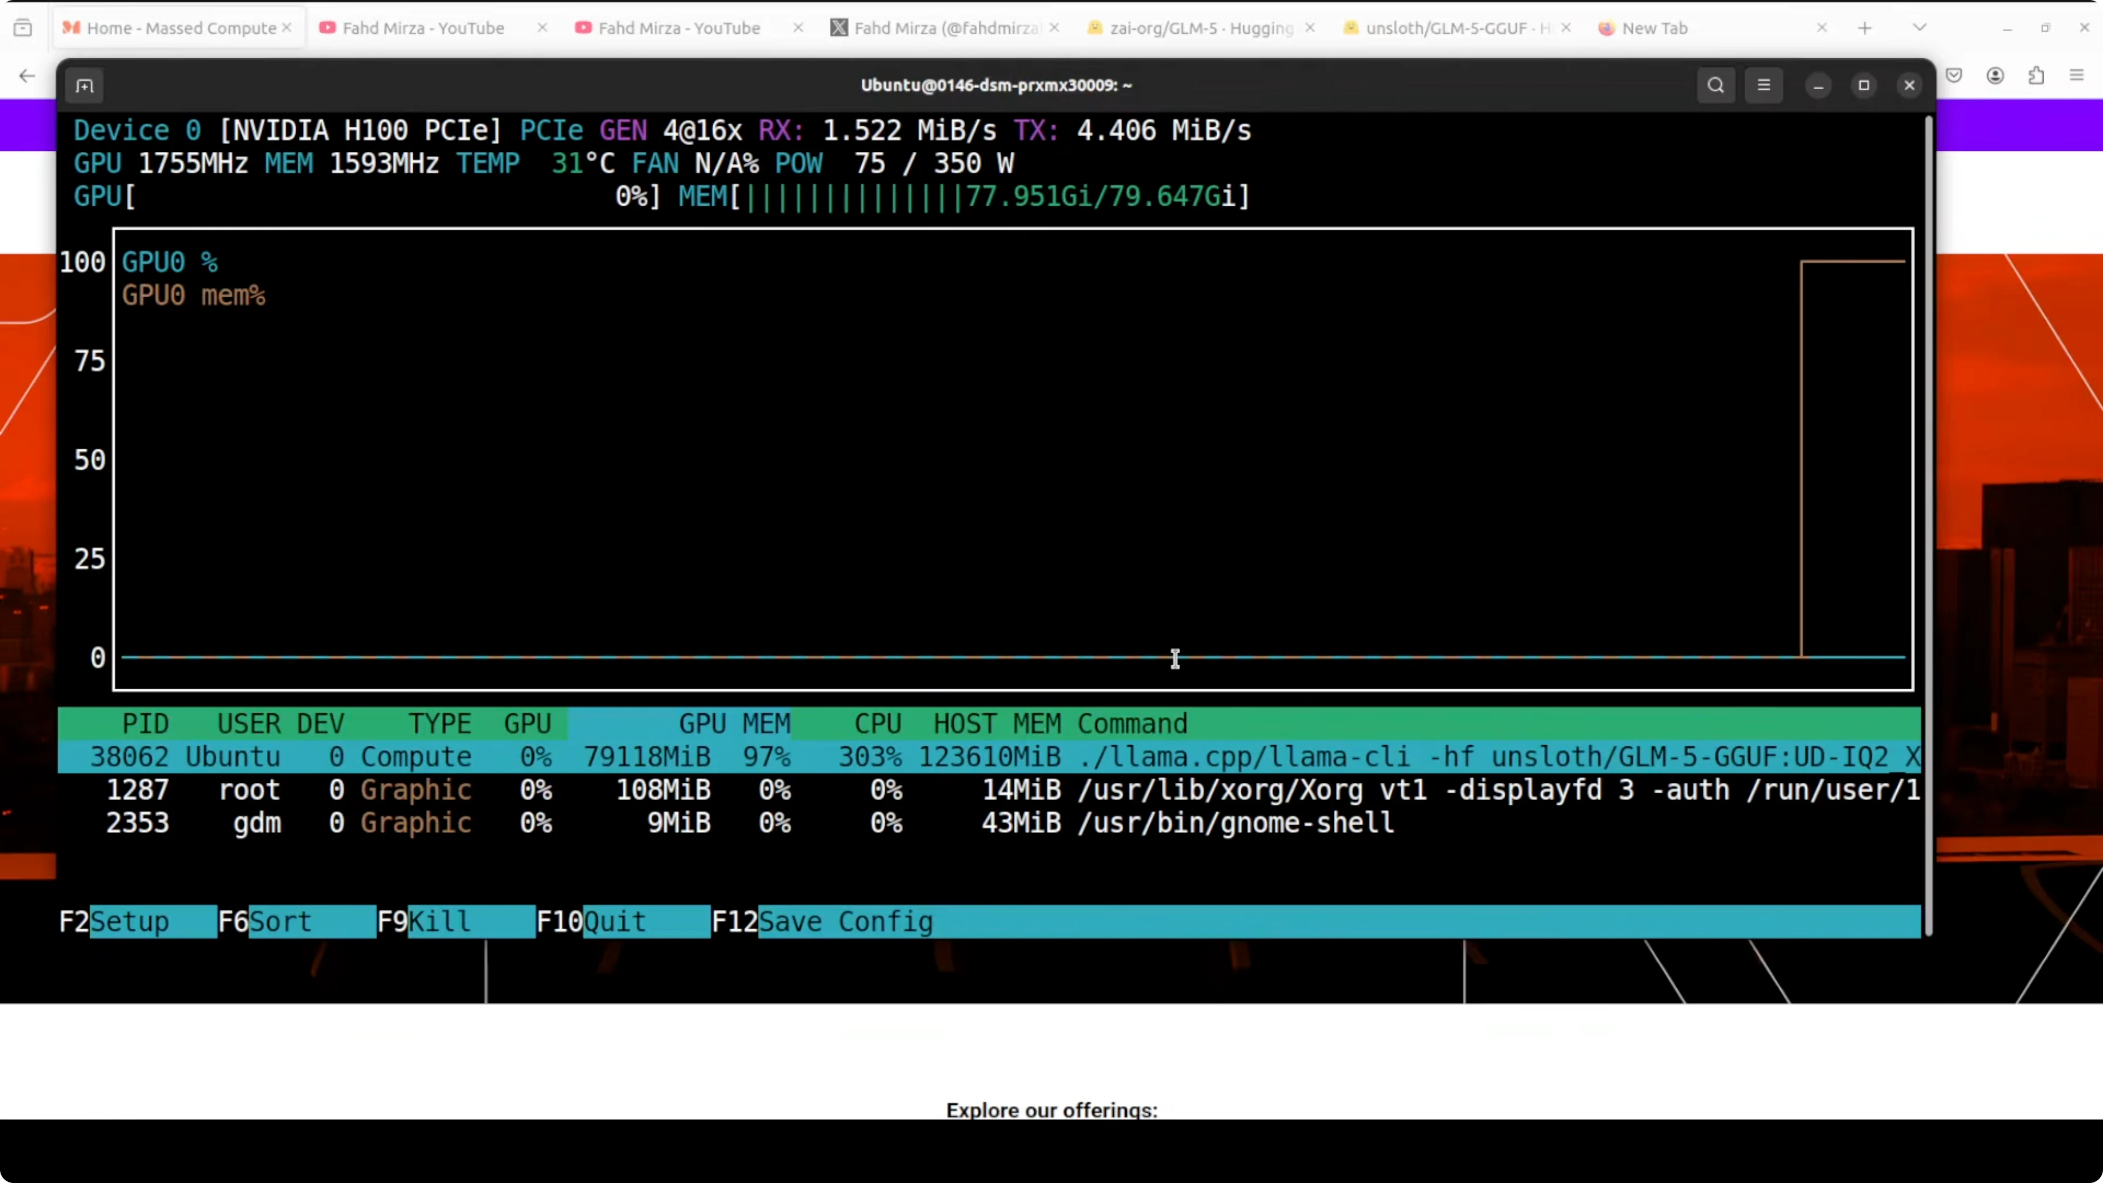This screenshot has width=2103, height=1183.
Task: Click the Firefox account profile icon
Action: click(x=1995, y=76)
